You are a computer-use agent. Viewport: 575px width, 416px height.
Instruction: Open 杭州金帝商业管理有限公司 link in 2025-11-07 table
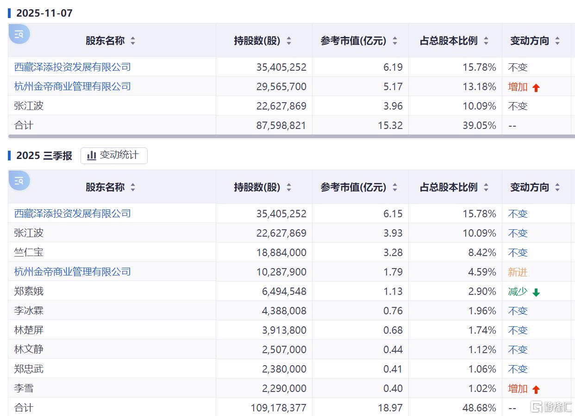pyautogui.click(x=73, y=86)
